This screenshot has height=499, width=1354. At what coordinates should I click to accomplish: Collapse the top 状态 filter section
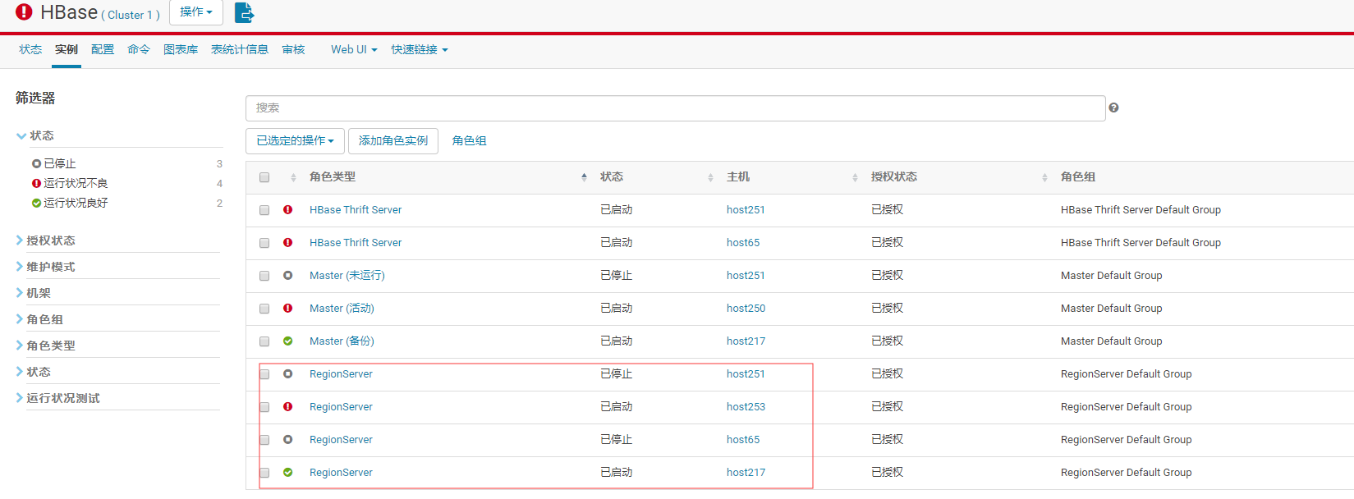click(35, 135)
